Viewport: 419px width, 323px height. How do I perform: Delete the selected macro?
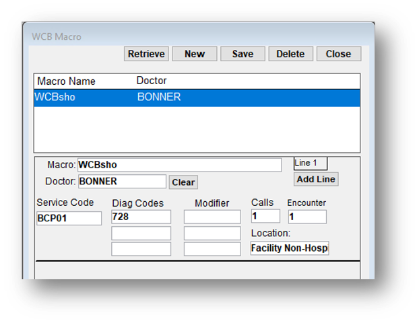pyautogui.click(x=291, y=54)
